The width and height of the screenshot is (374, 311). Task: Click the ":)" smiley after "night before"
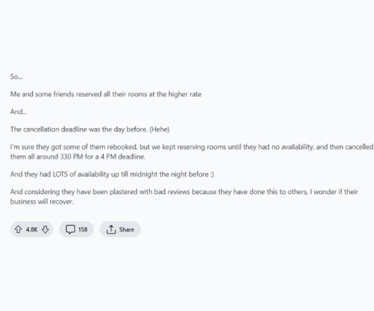[212, 174]
